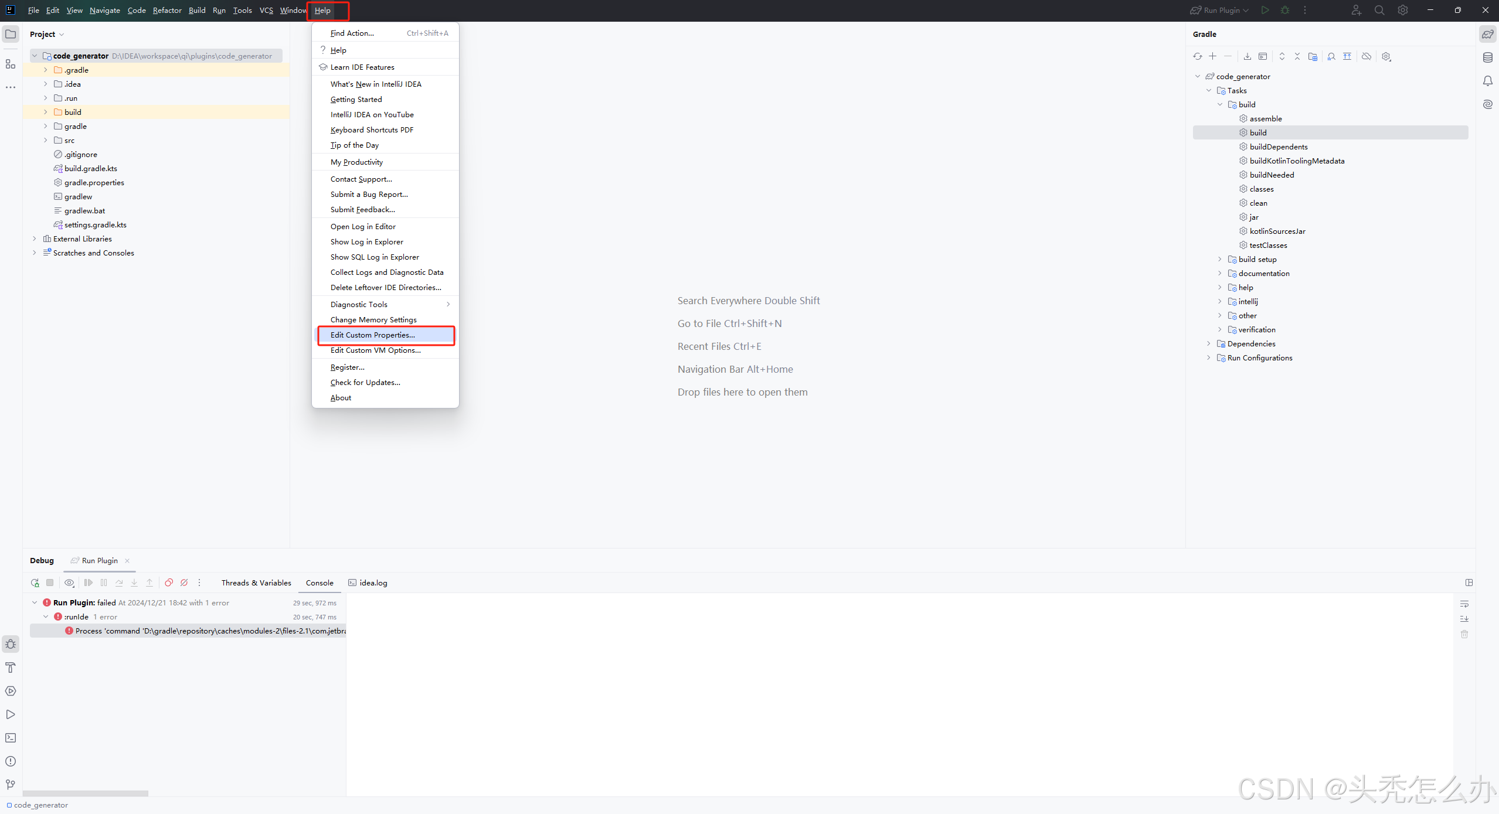Image resolution: width=1499 pixels, height=814 pixels.
Task: Toggle Gradle offline mode cloud icon
Action: (1366, 56)
